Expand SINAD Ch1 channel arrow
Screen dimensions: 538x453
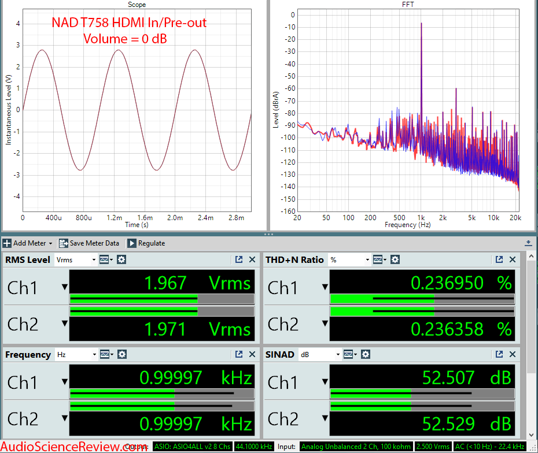(325, 382)
